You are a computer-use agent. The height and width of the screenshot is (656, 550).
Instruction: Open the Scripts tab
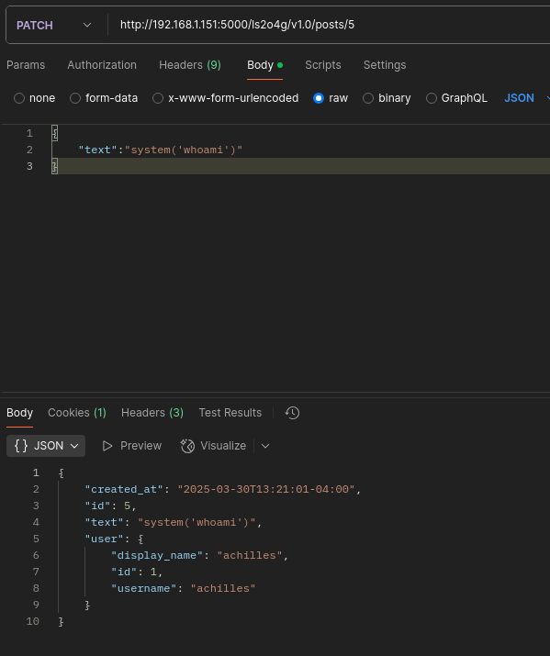coord(322,65)
